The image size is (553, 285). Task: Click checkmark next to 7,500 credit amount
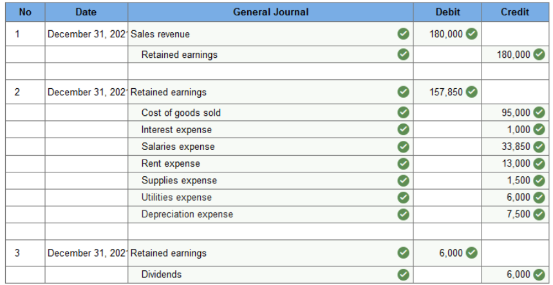point(539,214)
